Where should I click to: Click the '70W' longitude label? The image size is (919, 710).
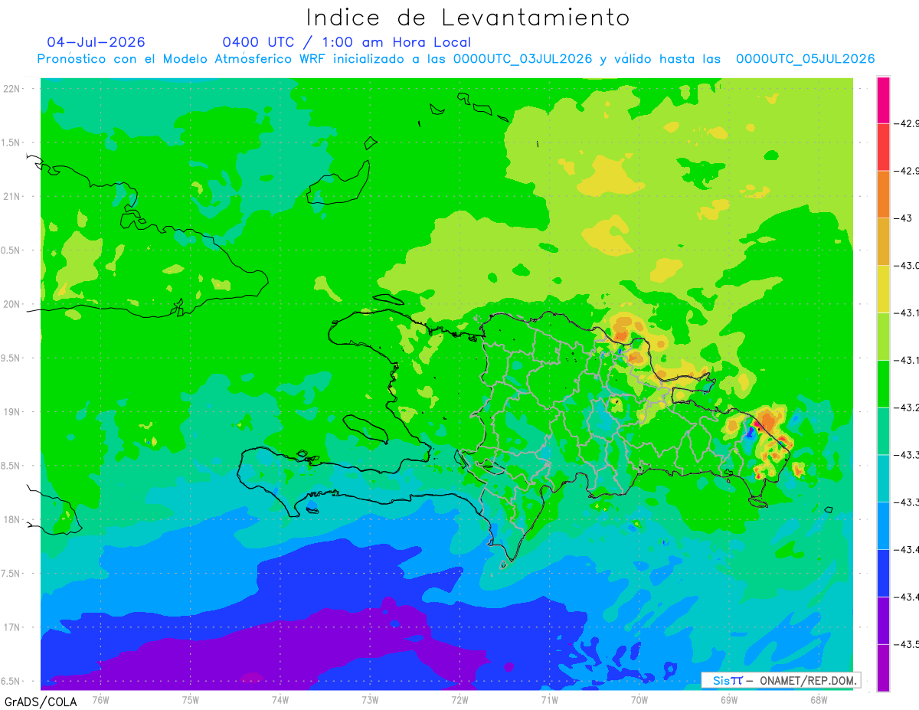639,699
